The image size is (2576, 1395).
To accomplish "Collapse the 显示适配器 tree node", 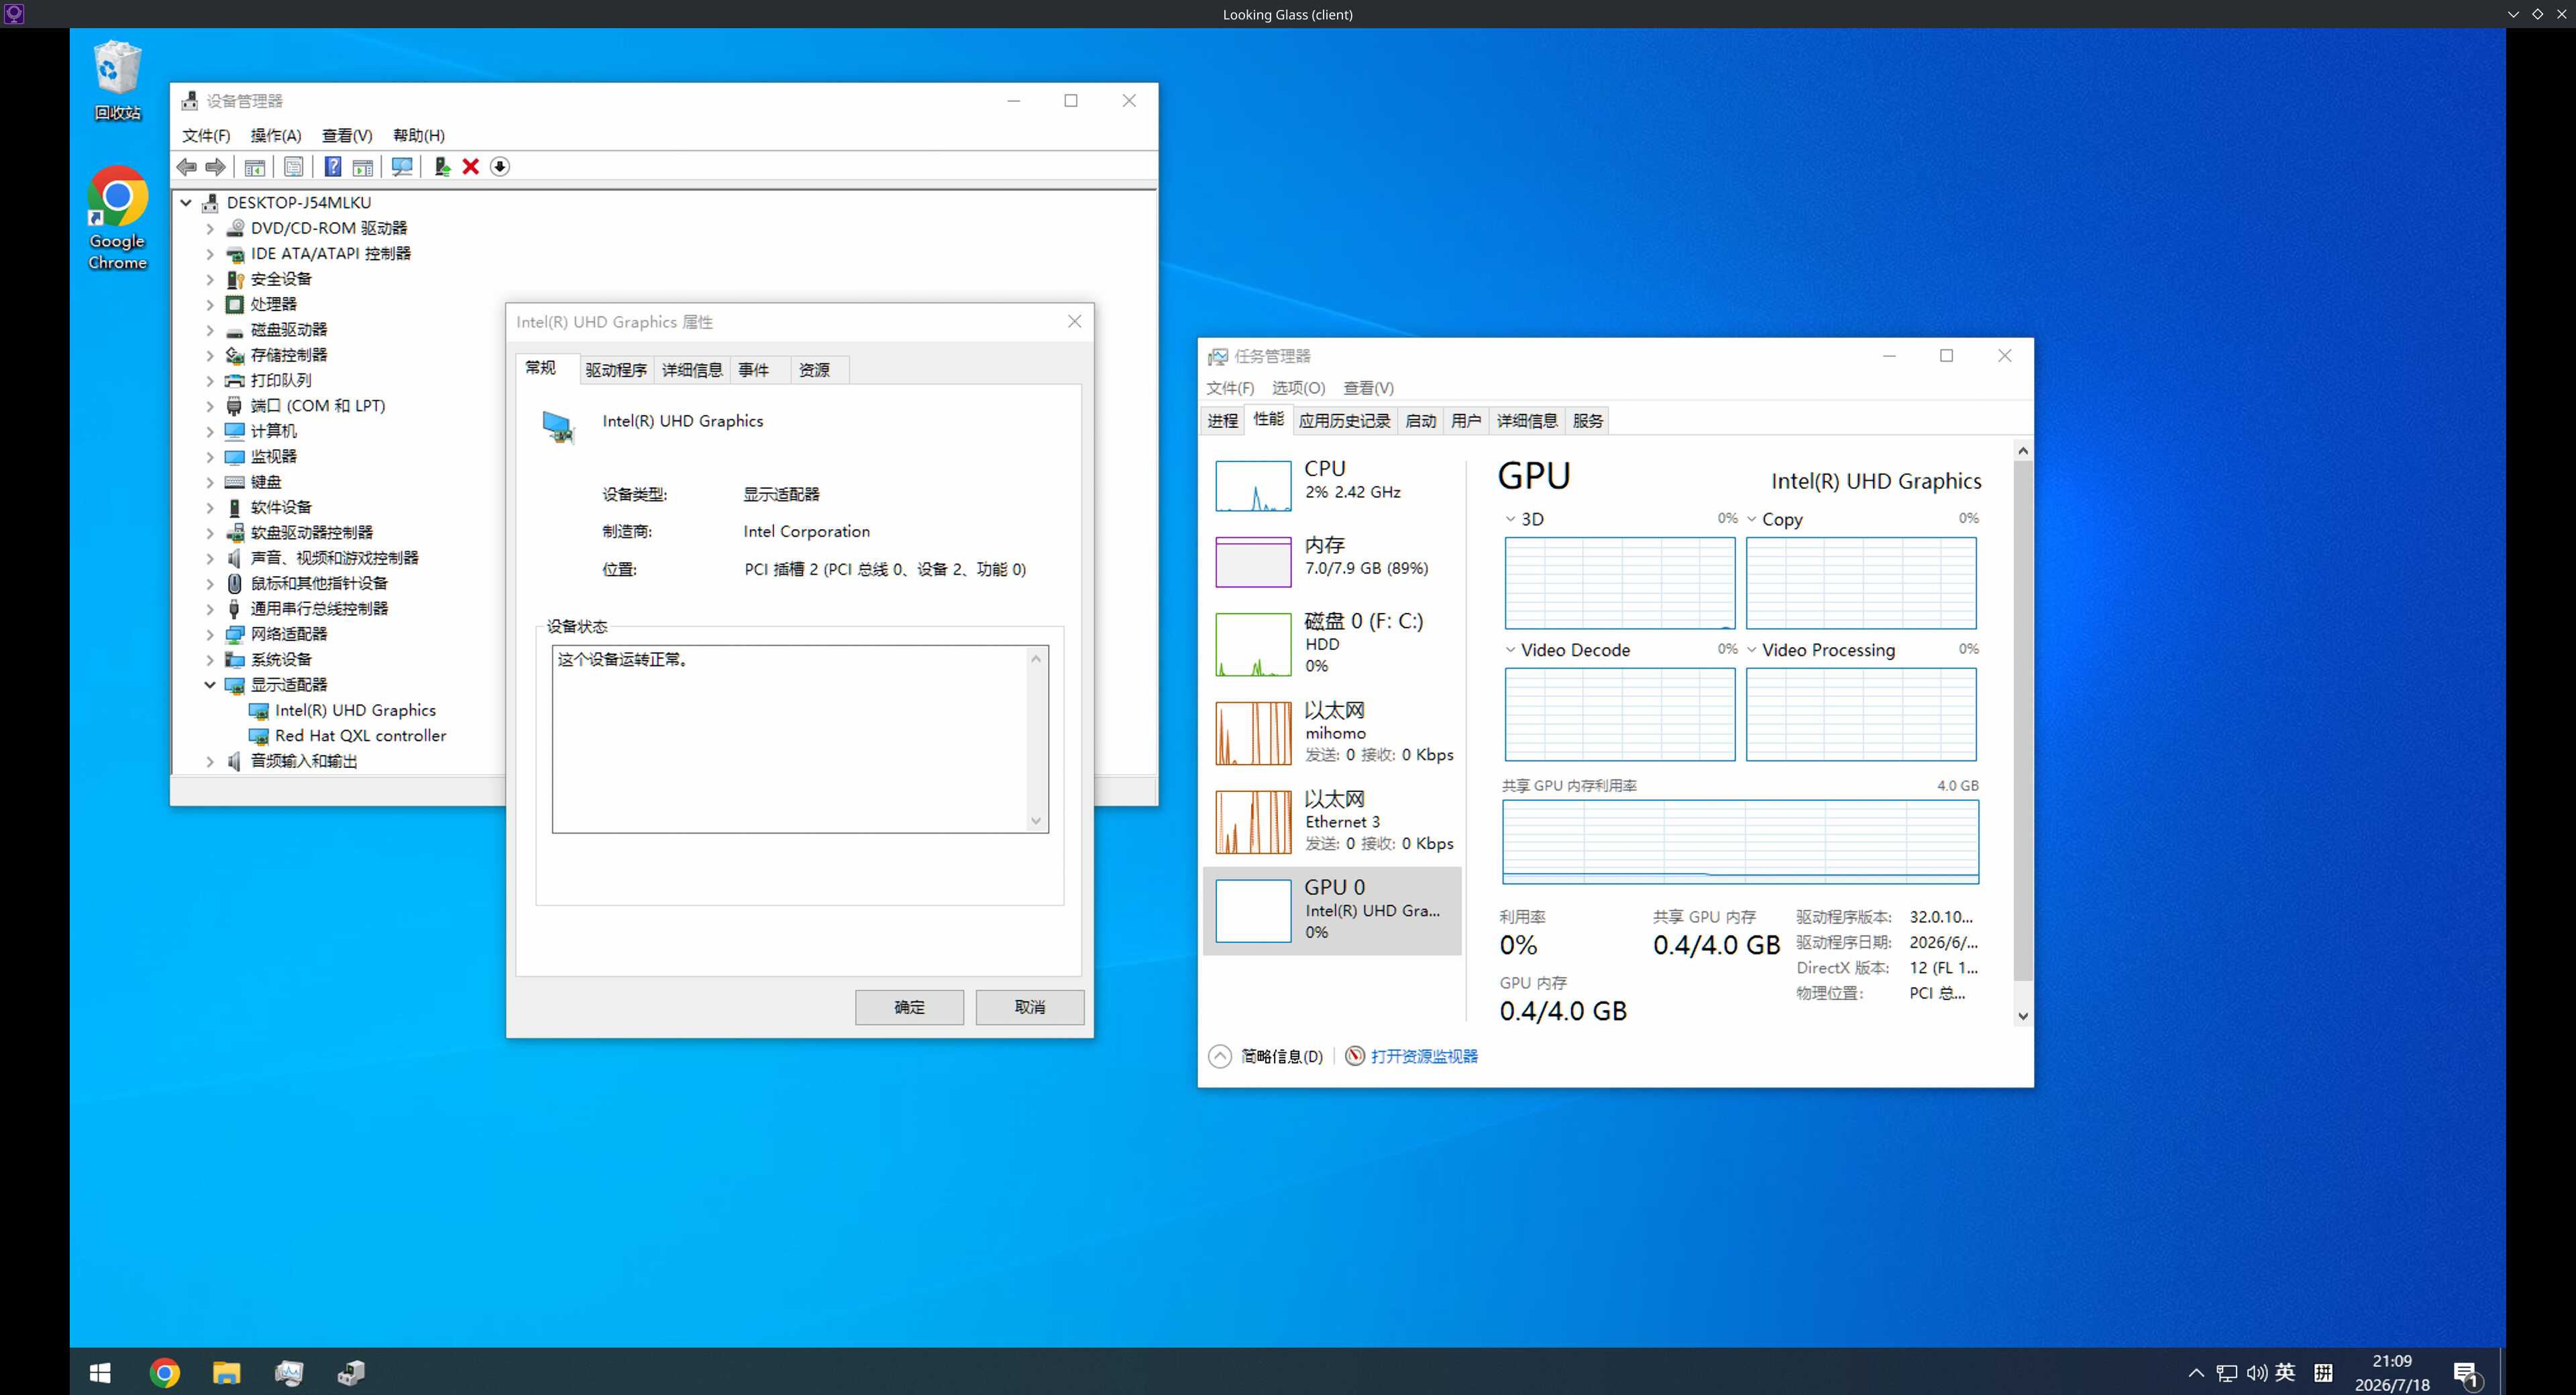I will [210, 685].
